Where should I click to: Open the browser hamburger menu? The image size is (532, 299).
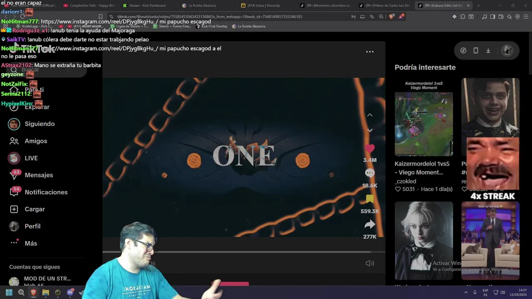526,17
